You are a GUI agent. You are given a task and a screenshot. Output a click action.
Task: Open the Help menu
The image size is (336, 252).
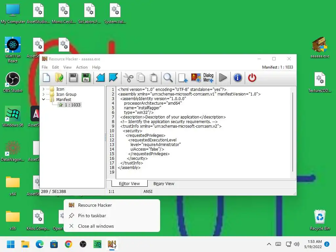(x=96, y=67)
